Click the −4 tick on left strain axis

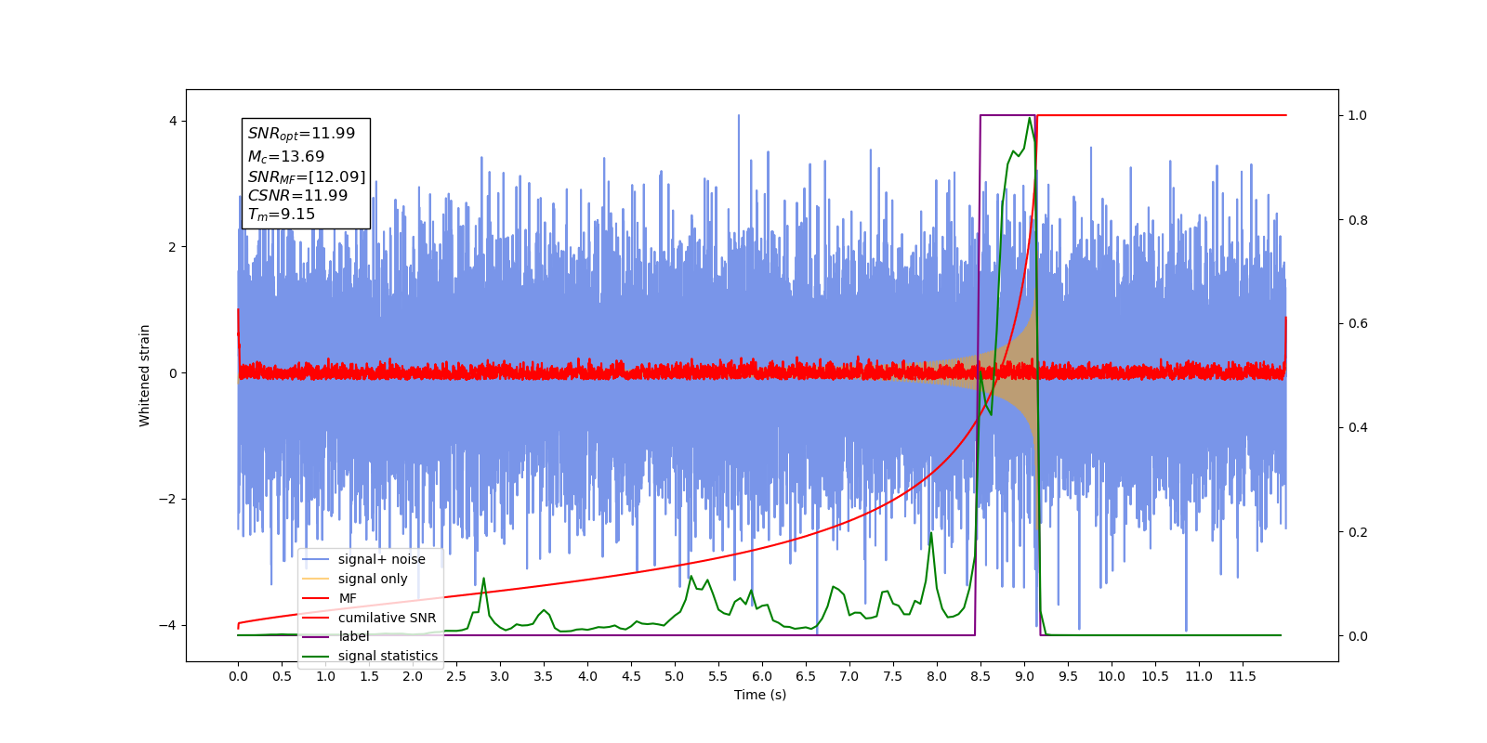[167, 625]
